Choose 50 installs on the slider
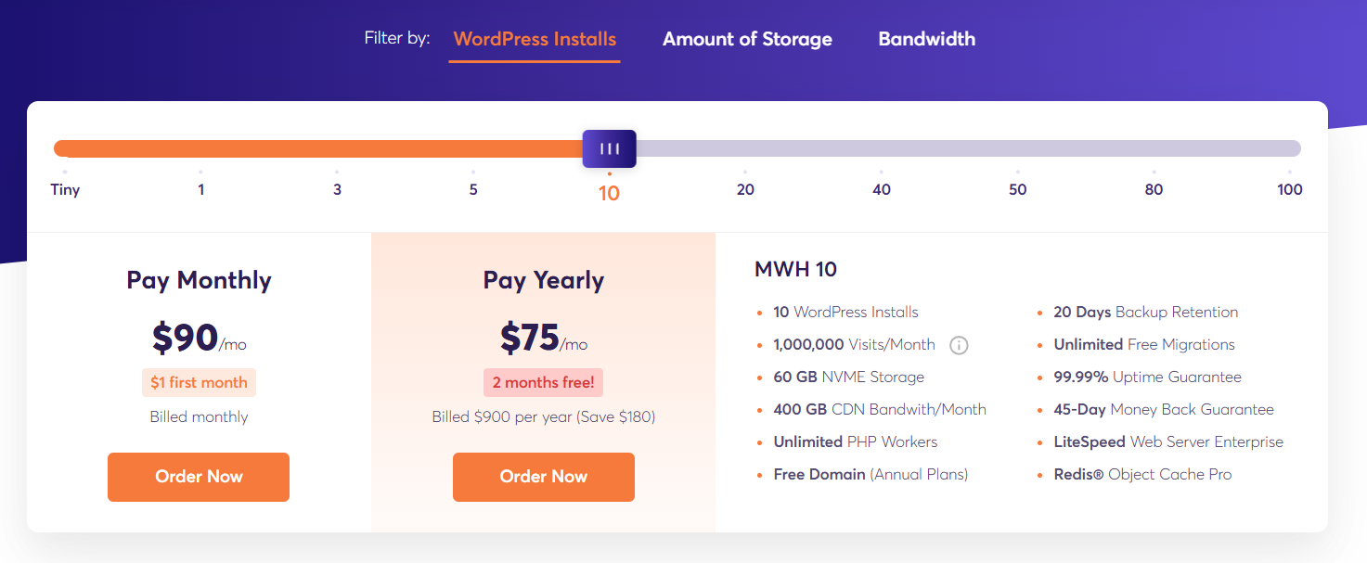 1018,189
